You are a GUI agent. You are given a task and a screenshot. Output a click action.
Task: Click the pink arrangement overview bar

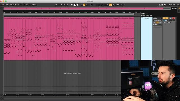pyautogui.click(x=84, y=8)
